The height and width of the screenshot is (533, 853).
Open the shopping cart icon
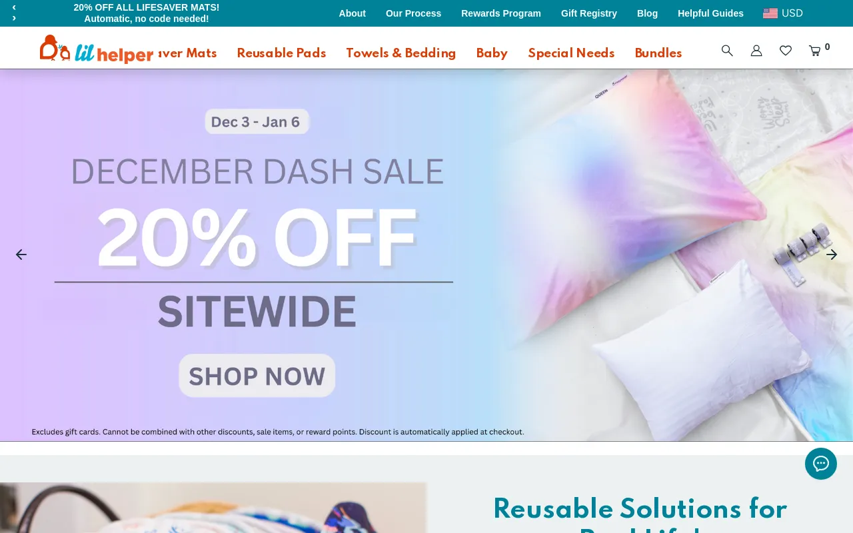tap(814, 51)
